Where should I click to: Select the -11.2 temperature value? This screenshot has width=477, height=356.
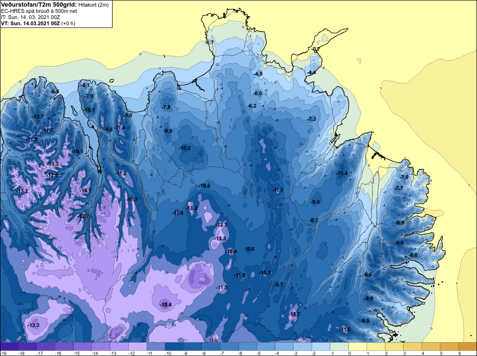(x=121, y=174)
